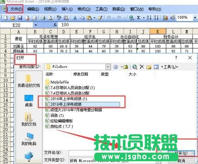Click the Search the Web icon in dialog
Viewport: 198px width, 164px height.
pos(134,67)
